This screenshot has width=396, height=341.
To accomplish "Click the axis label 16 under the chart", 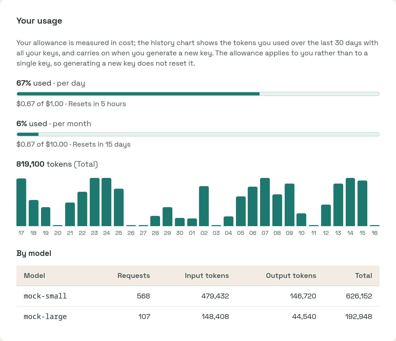I will pyautogui.click(x=374, y=233).
